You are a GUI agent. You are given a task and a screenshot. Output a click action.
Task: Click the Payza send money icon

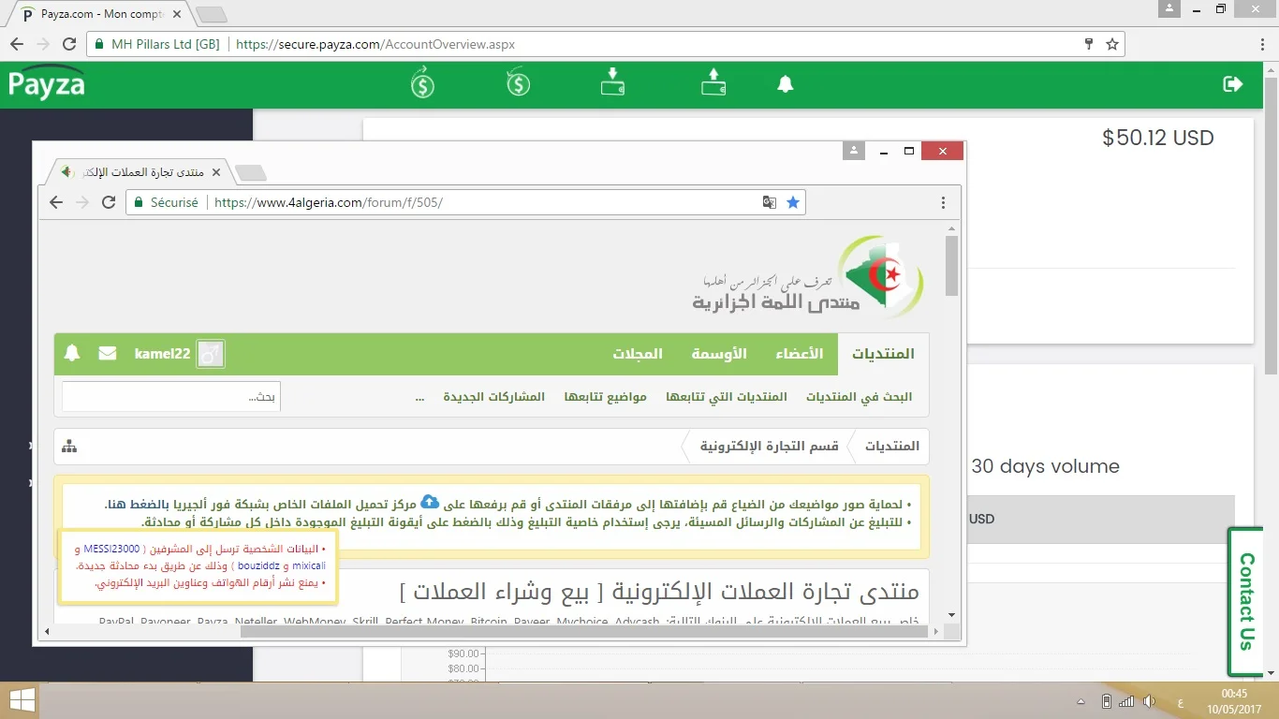click(423, 84)
